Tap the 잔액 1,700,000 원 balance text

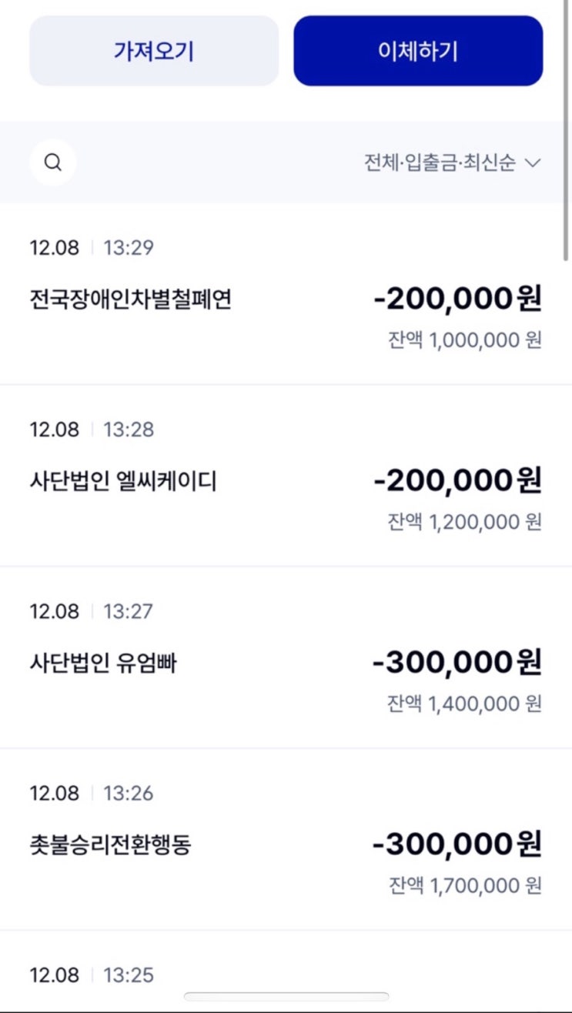pos(465,885)
